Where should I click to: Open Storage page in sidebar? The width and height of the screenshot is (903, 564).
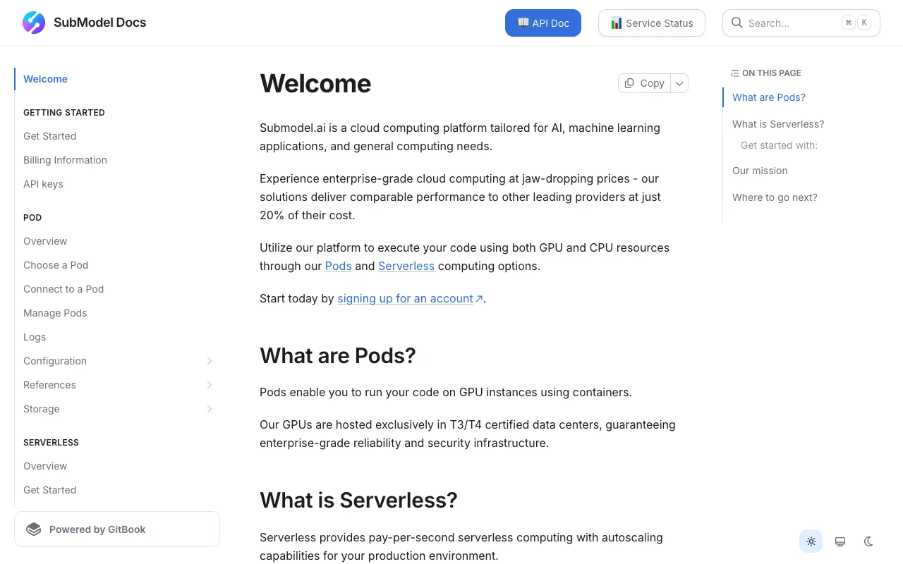point(42,409)
